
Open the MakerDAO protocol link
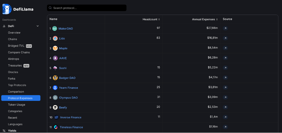[66, 28]
